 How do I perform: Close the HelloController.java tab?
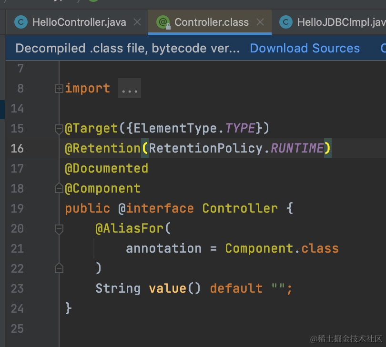tap(137, 22)
